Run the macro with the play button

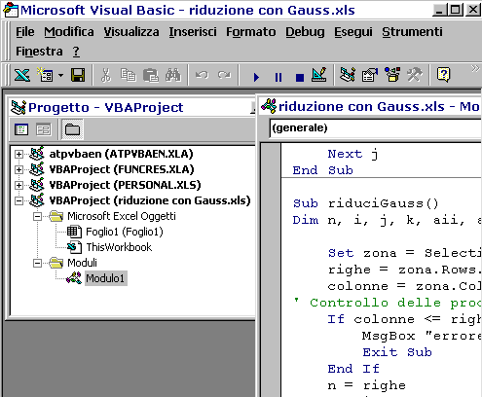(256, 77)
